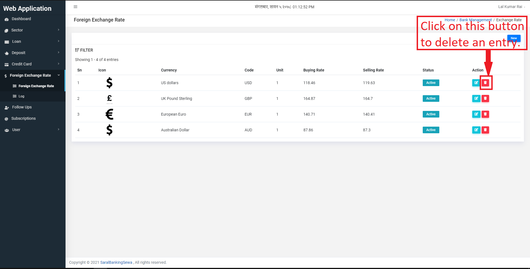The height and width of the screenshot is (269, 530).
Task: Toggle Active status for Australian Dollar
Action: point(431,130)
